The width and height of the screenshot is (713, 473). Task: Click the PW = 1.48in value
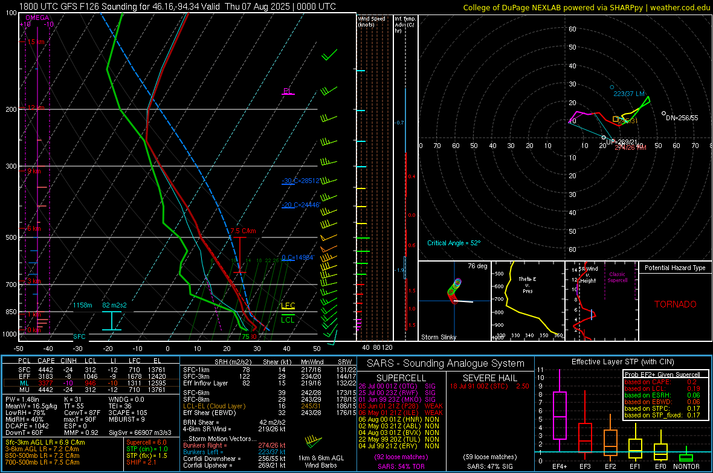(23, 399)
